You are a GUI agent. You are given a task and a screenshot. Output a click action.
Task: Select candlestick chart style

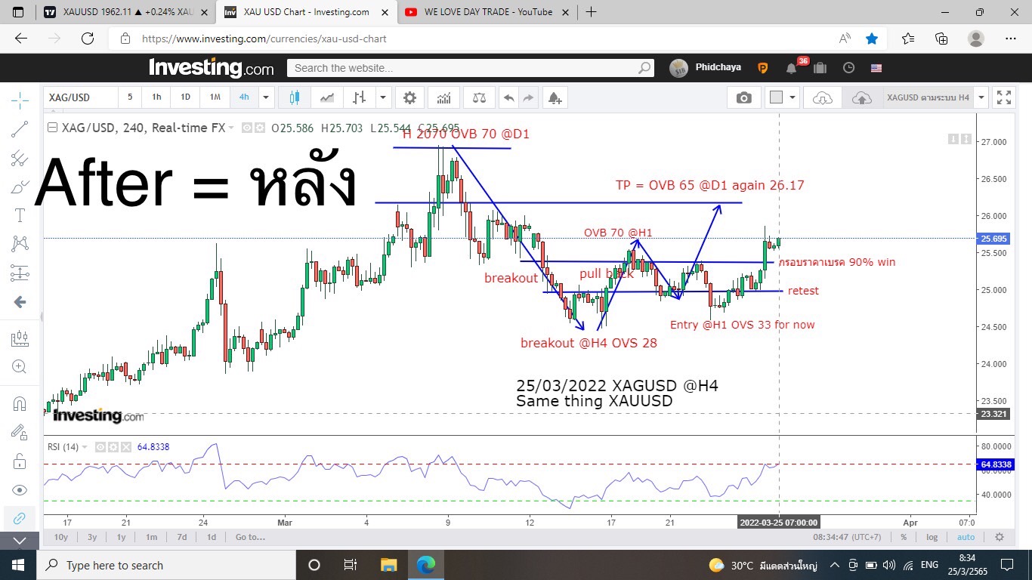coord(294,97)
